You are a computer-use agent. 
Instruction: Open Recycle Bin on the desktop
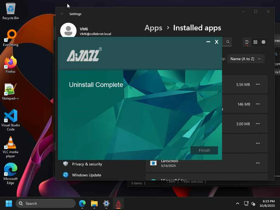[x=11, y=11]
